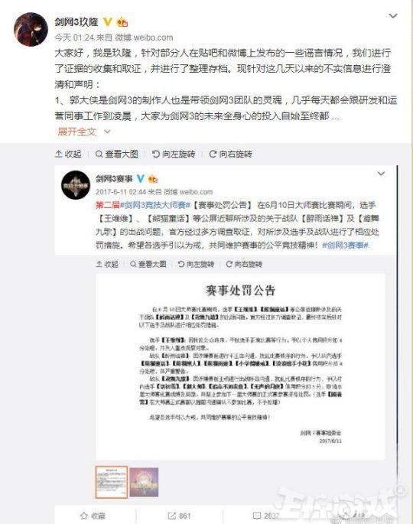Select second purple thumbnail

point(144,482)
